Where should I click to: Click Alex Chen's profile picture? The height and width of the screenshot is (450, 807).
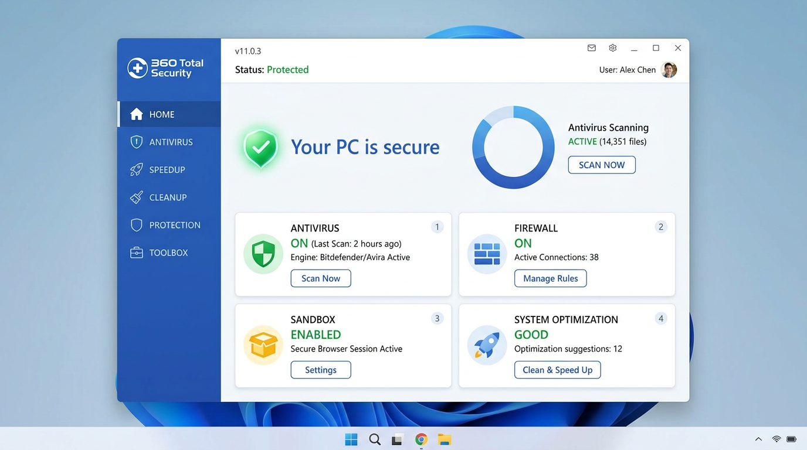click(x=669, y=69)
